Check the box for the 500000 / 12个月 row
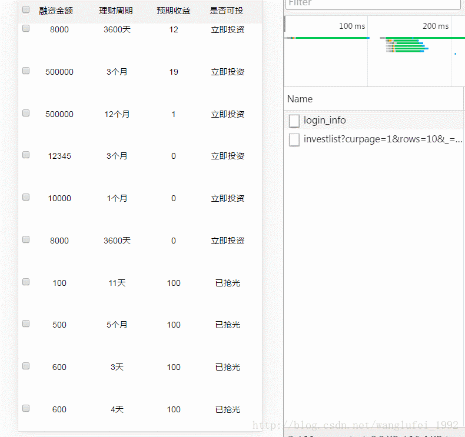 (x=26, y=113)
